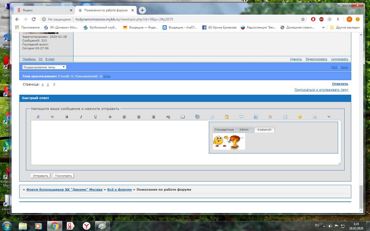
Task: Open the Редактировать link on the post
Action: [316, 59]
